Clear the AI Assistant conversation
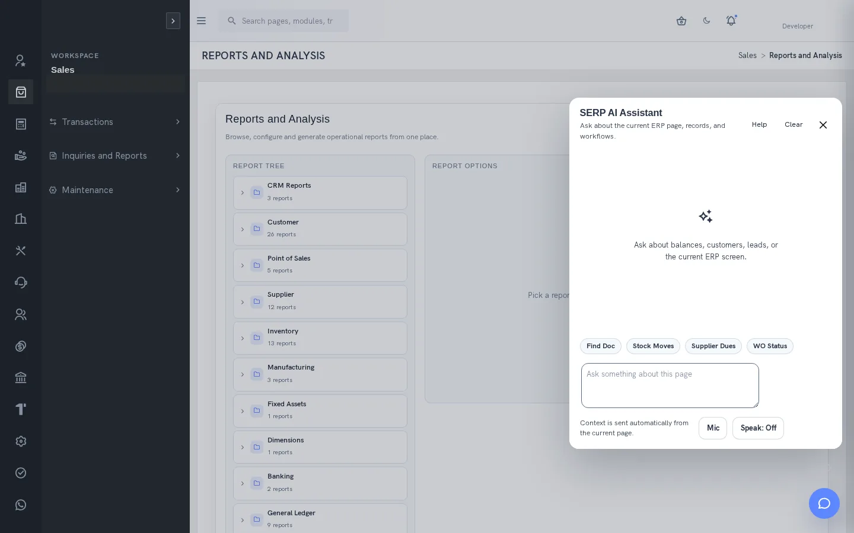This screenshot has height=533, width=854. coord(794,125)
